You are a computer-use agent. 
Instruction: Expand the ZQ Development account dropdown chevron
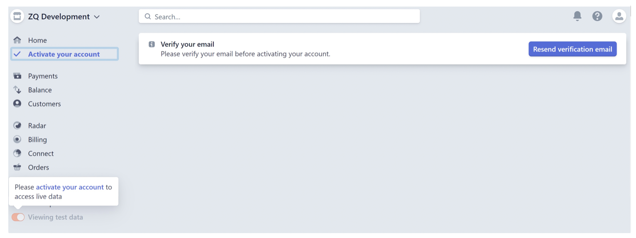[x=97, y=17]
